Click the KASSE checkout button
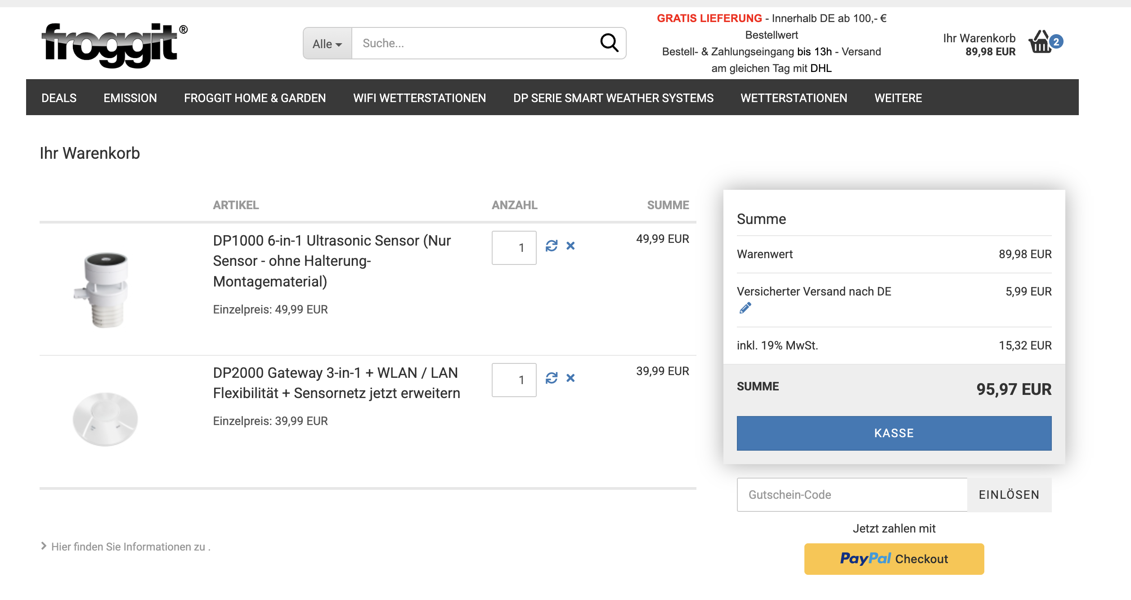Image resolution: width=1131 pixels, height=600 pixels. 894,433
